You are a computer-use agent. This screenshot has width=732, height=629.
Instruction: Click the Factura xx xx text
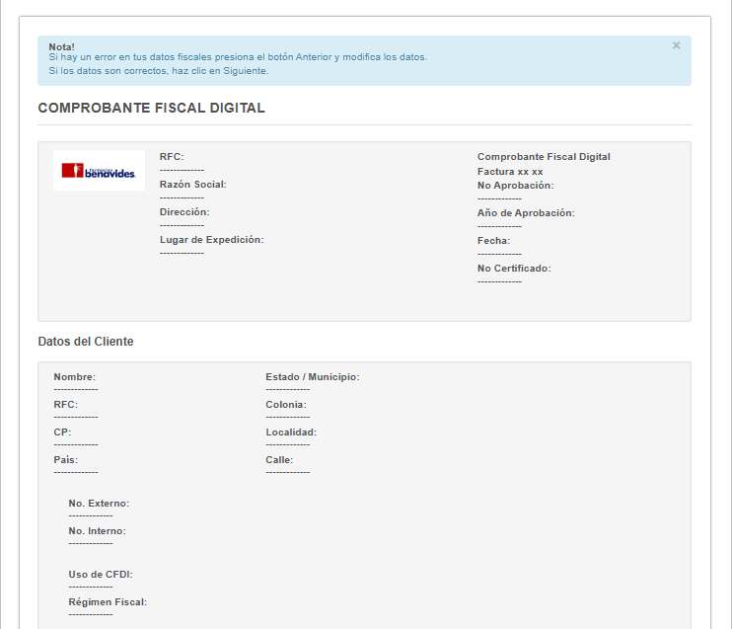click(x=510, y=172)
